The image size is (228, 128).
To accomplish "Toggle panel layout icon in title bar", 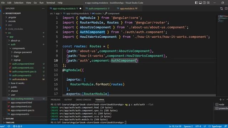I will click(200, 2).
